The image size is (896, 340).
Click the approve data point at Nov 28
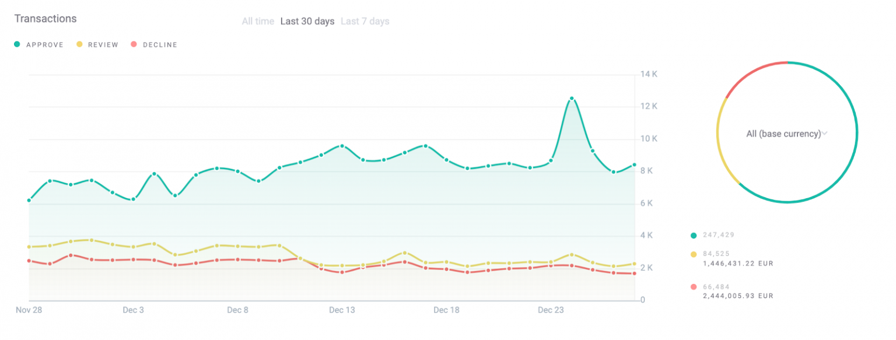[x=29, y=200]
